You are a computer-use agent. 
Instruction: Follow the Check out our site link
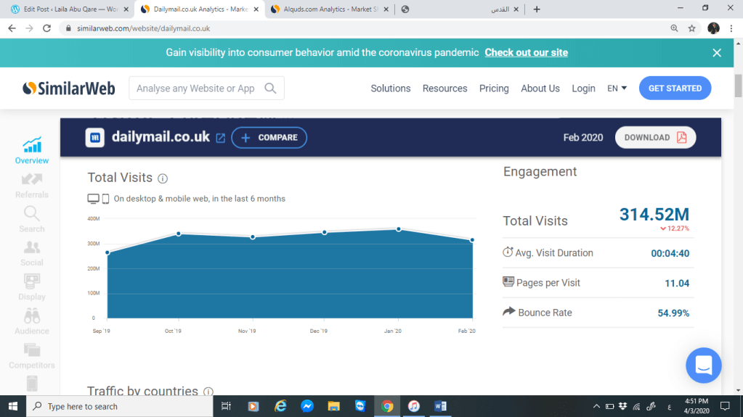(x=526, y=53)
